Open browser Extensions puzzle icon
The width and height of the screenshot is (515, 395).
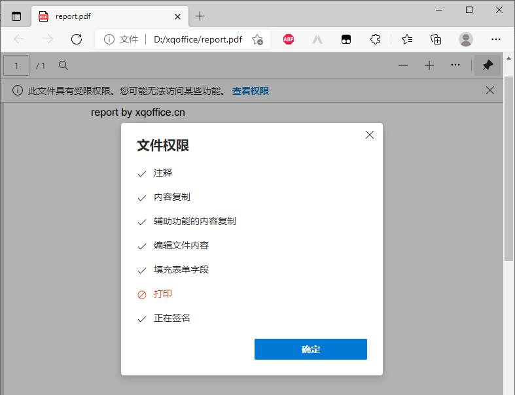click(375, 39)
